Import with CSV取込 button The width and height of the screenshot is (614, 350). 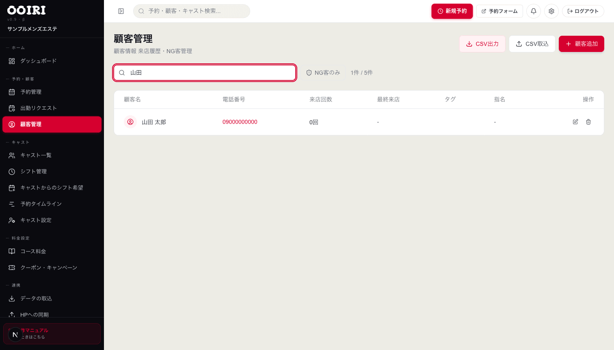click(x=532, y=44)
